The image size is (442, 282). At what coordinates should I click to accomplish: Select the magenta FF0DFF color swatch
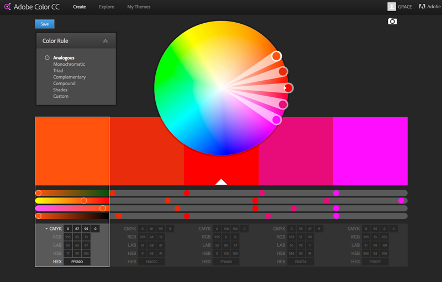[370, 151]
